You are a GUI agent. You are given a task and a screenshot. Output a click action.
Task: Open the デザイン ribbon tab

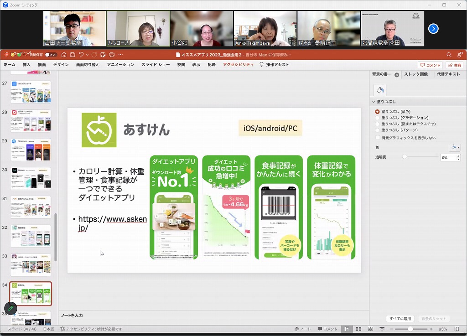(x=61, y=65)
